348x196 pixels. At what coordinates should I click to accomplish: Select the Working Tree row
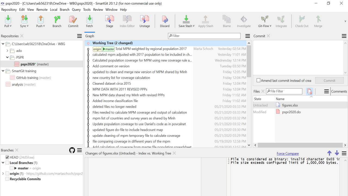pyautogui.click(x=165, y=43)
